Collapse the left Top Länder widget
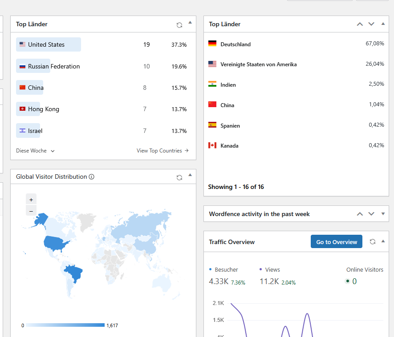Image resolution: width=394 pixels, height=337 pixels. (x=190, y=23)
